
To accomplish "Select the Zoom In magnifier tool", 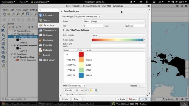I will [14, 14].
